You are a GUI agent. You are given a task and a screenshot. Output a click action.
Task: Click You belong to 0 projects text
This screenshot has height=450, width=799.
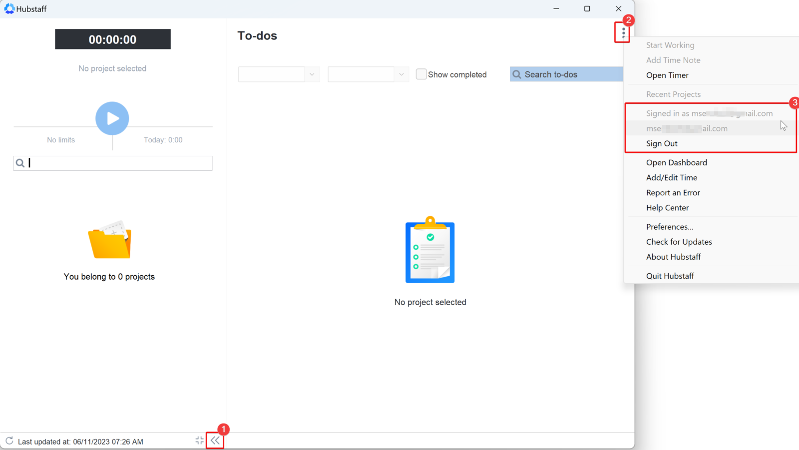(109, 277)
